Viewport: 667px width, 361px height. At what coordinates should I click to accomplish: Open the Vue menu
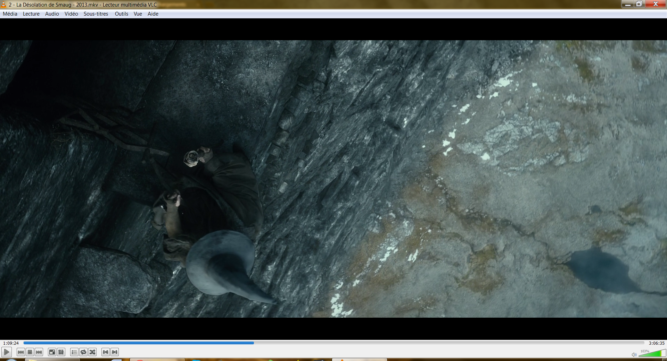[138, 14]
